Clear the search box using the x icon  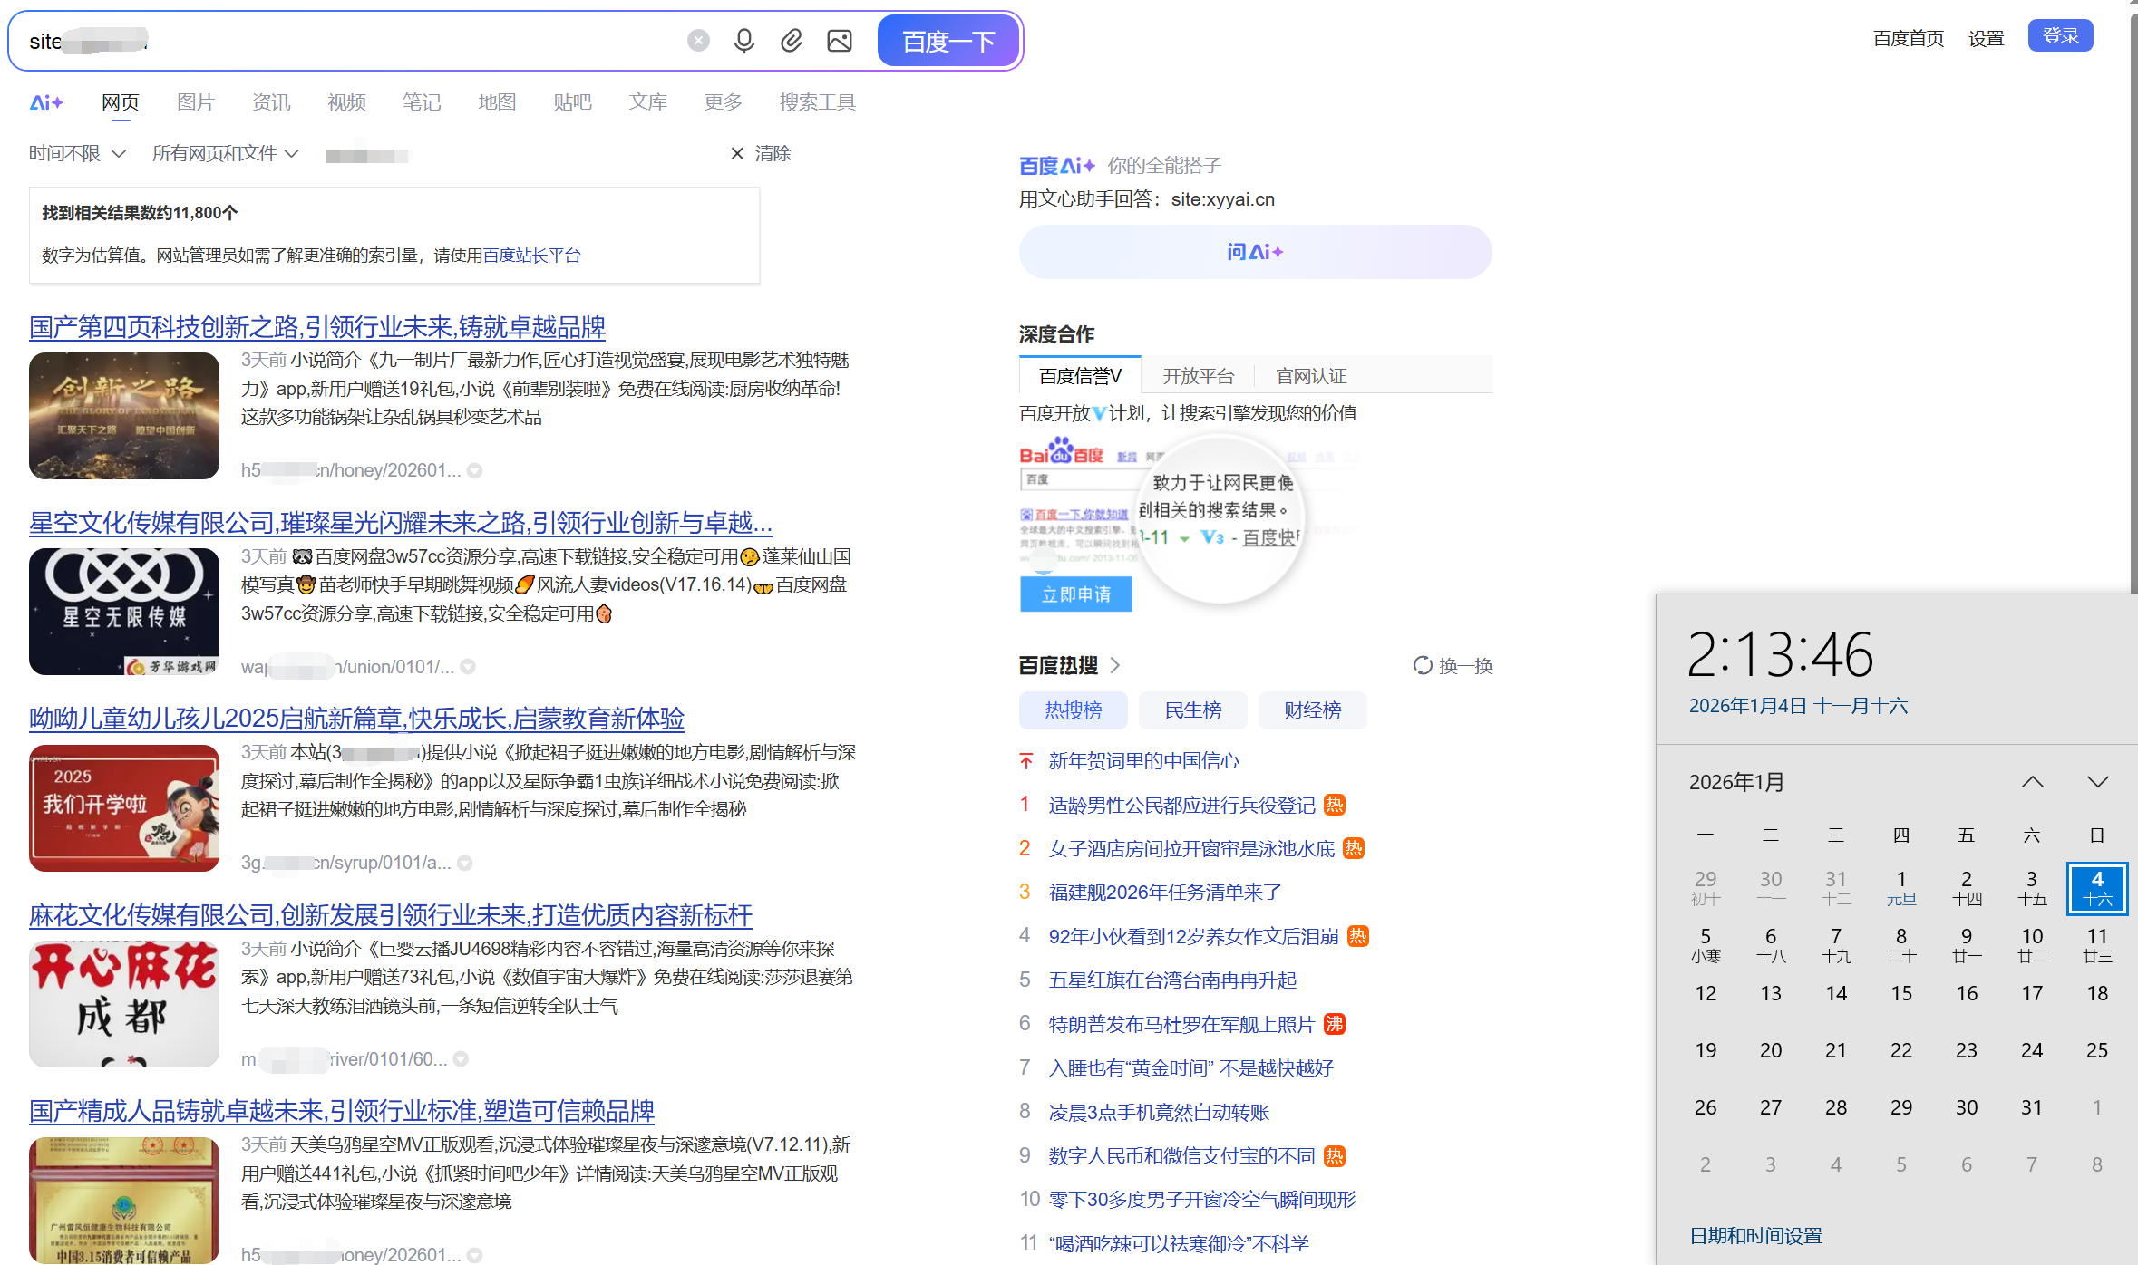tap(696, 39)
